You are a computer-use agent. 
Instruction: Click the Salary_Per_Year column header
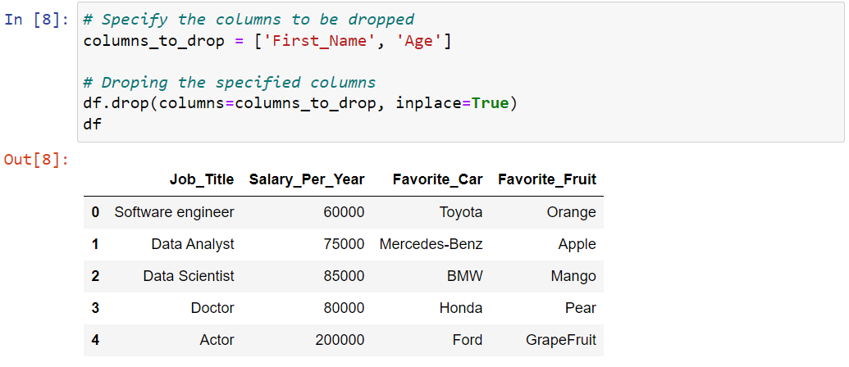307,179
